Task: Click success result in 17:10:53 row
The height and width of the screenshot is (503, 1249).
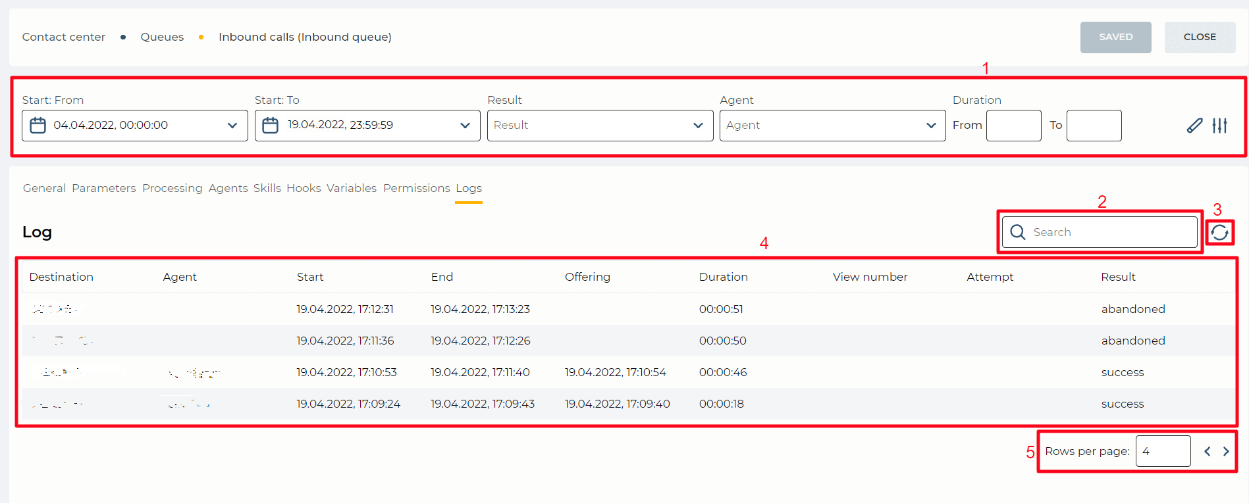Action: (x=1123, y=372)
